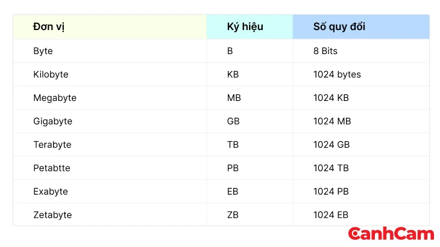Click the Gigabyte row name
The height and width of the screenshot is (247, 440).
pyautogui.click(x=52, y=121)
